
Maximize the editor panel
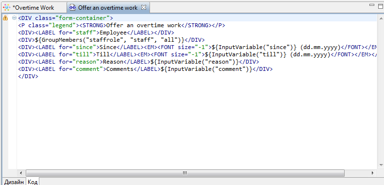[381, 6]
